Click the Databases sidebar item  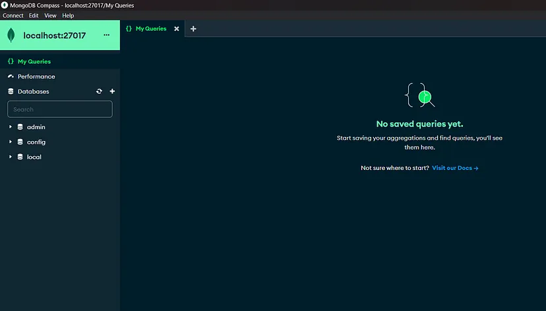coord(34,91)
